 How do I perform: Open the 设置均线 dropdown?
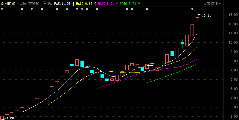(212, 4)
